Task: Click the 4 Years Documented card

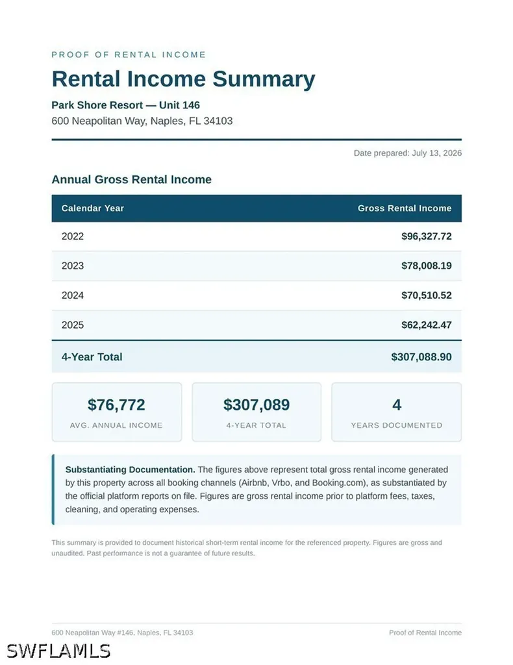Action: tap(396, 412)
